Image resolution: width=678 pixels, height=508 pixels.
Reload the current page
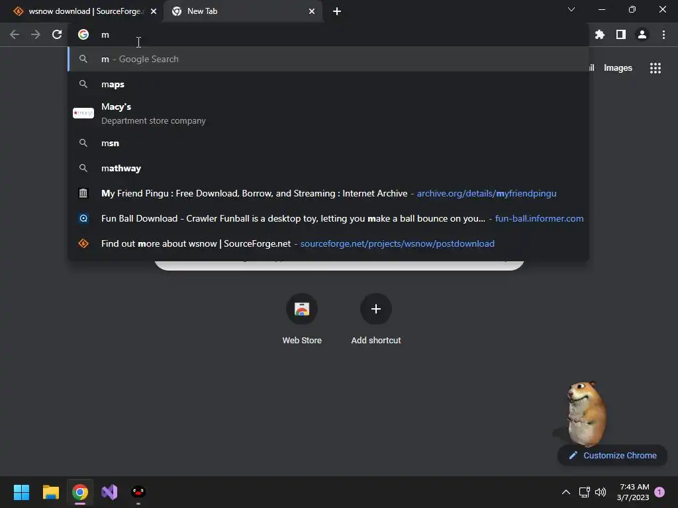pyautogui.click(x=57, y=34)
